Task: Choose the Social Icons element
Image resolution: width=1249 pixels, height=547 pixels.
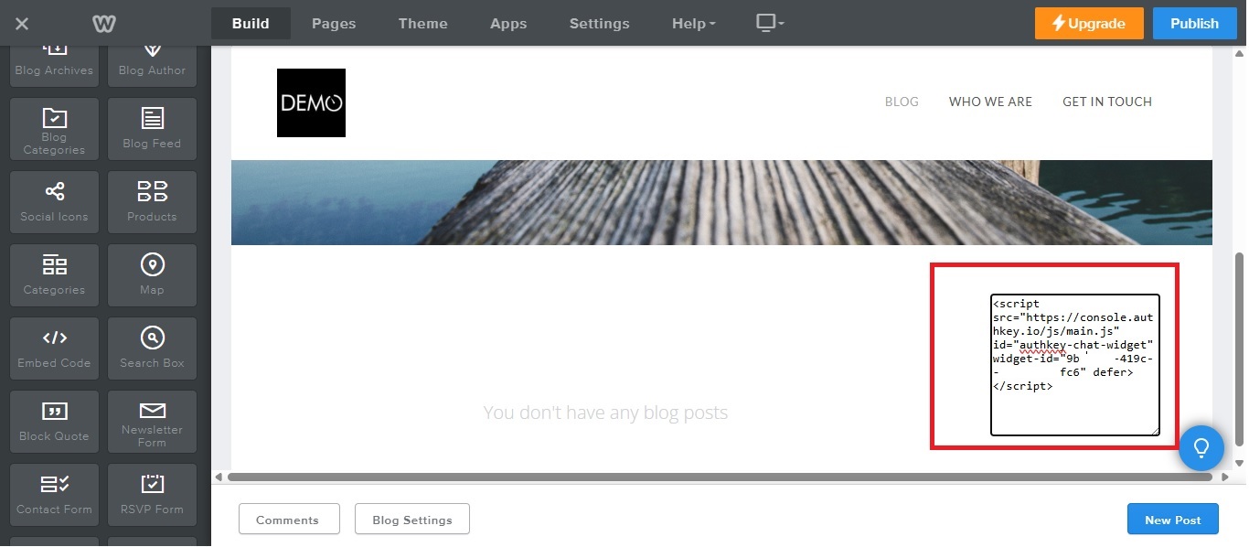Action: [x=54, y=201]
